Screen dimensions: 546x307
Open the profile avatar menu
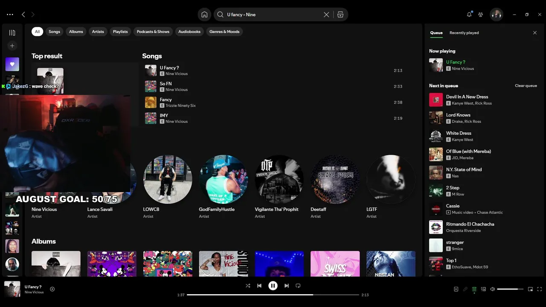pyautogui.click(x=496, y=14)
